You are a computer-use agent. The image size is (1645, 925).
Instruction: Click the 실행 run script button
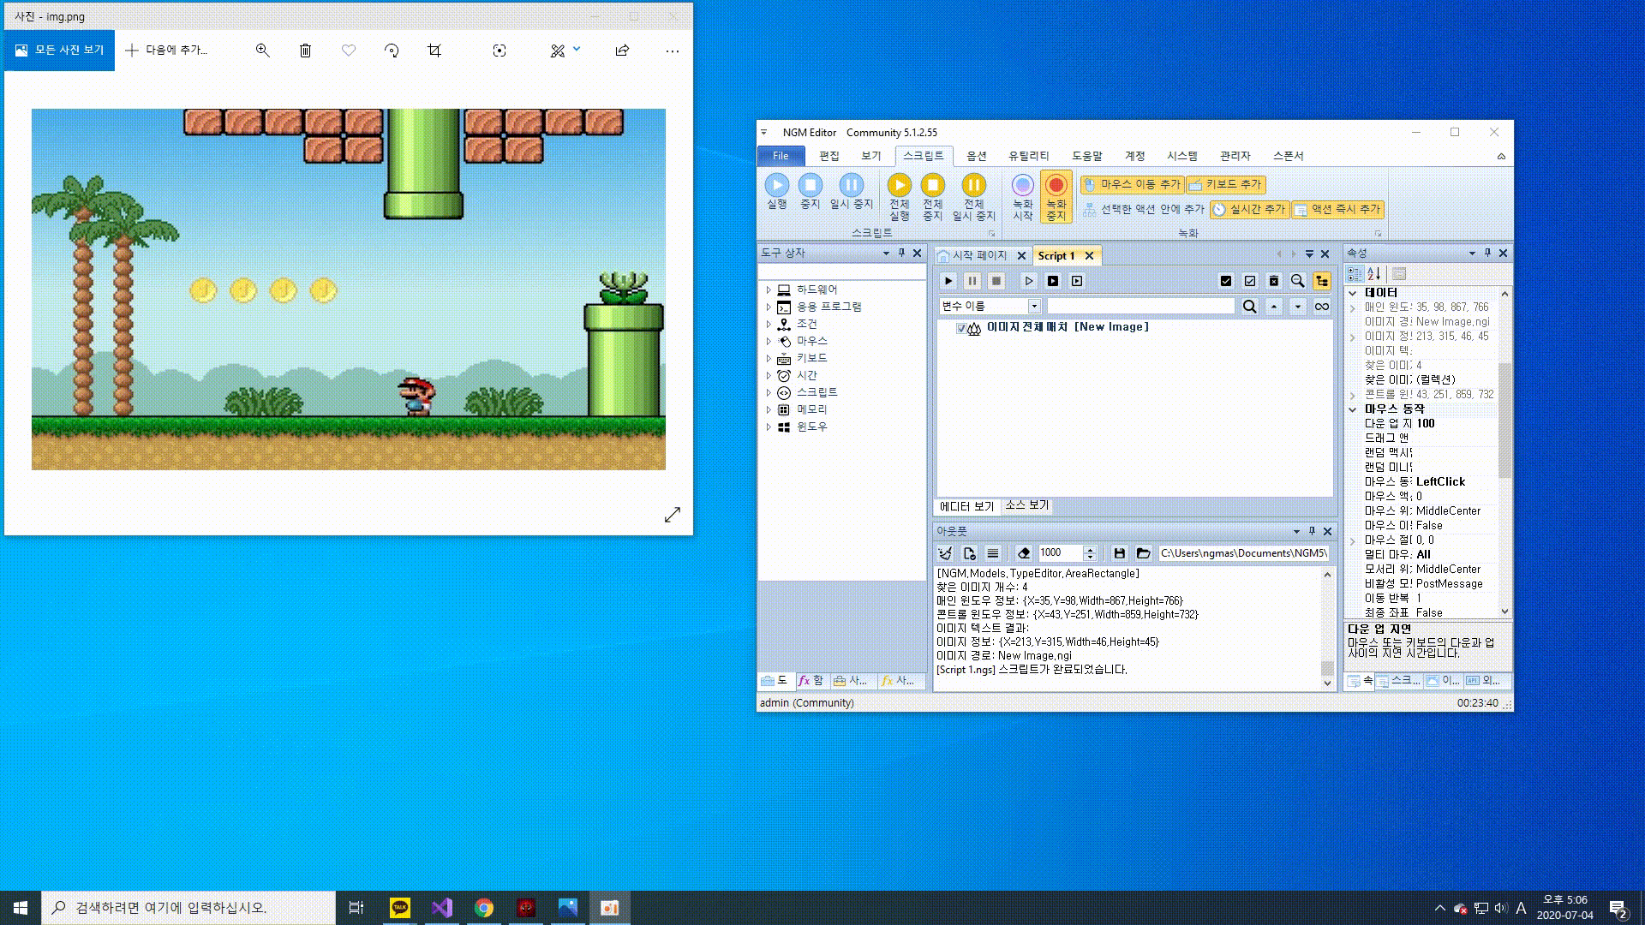(776, 191)
